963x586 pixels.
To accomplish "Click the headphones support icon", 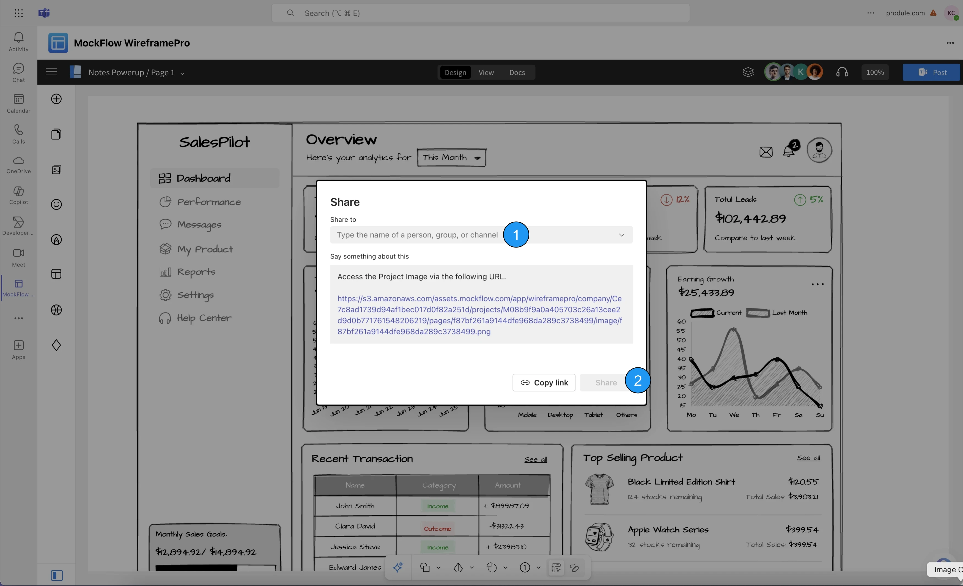I will (842, 72).
